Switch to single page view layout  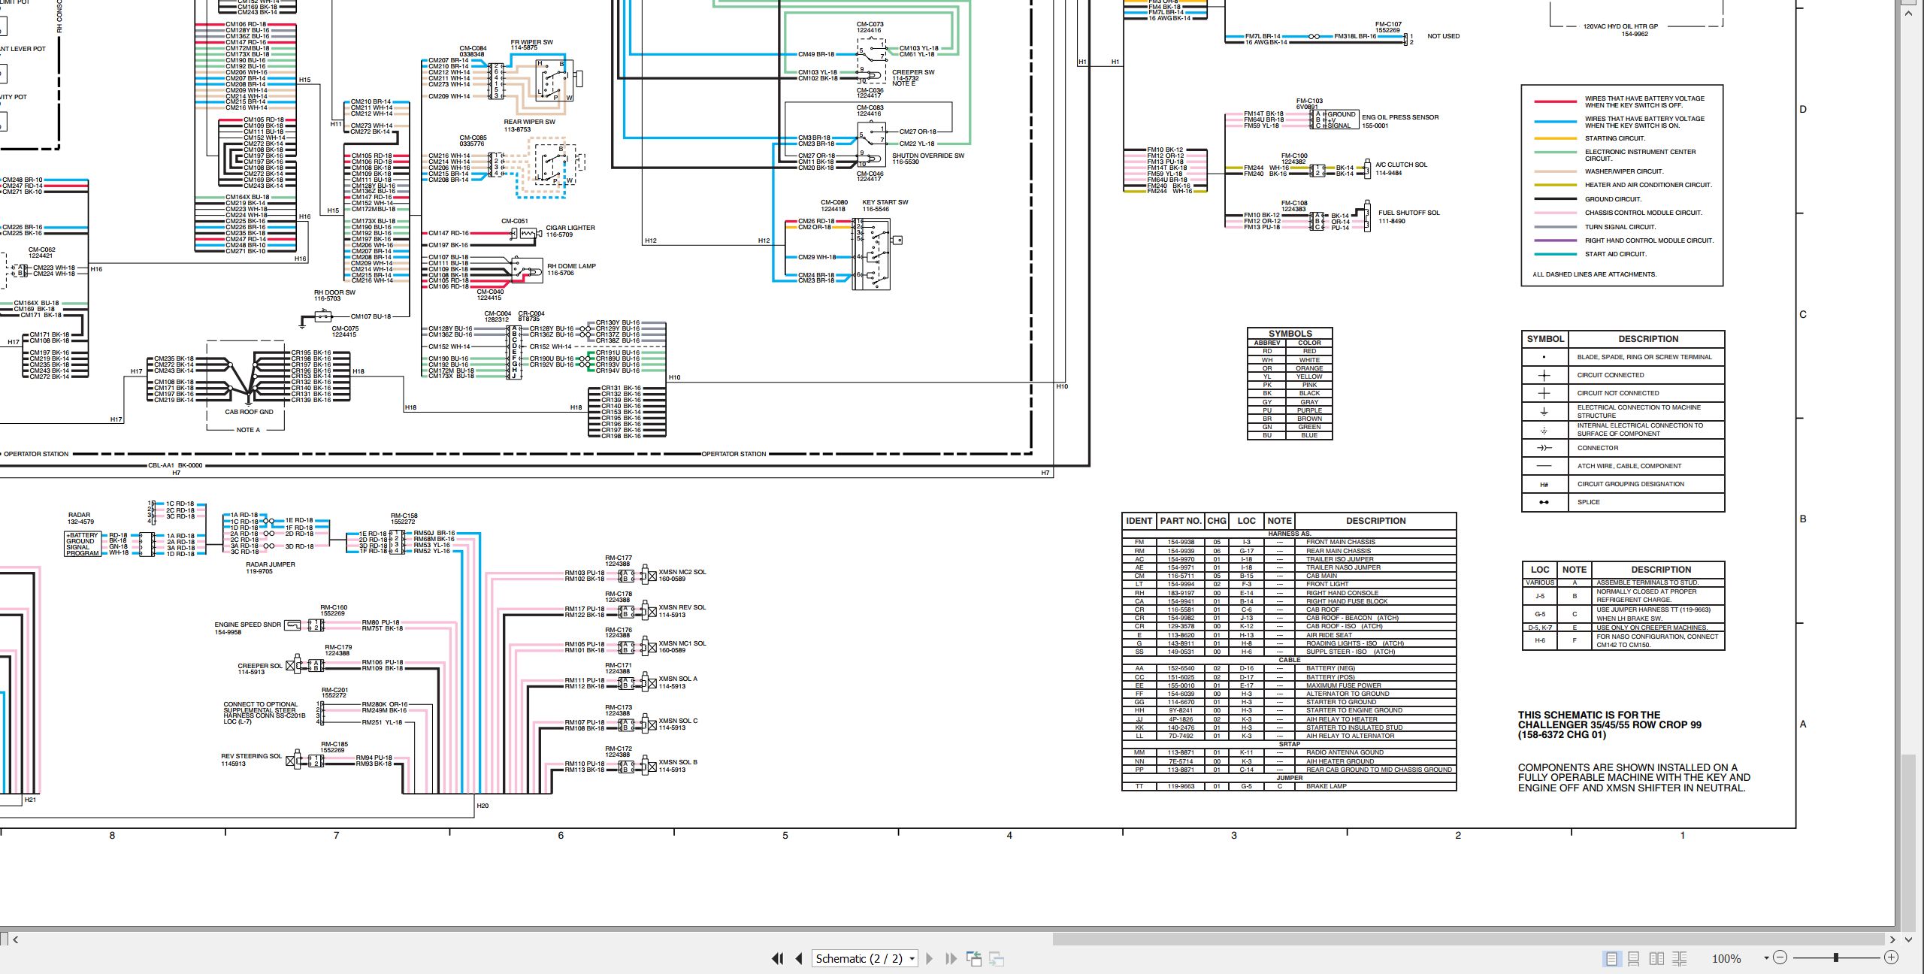coord(1611,958)
